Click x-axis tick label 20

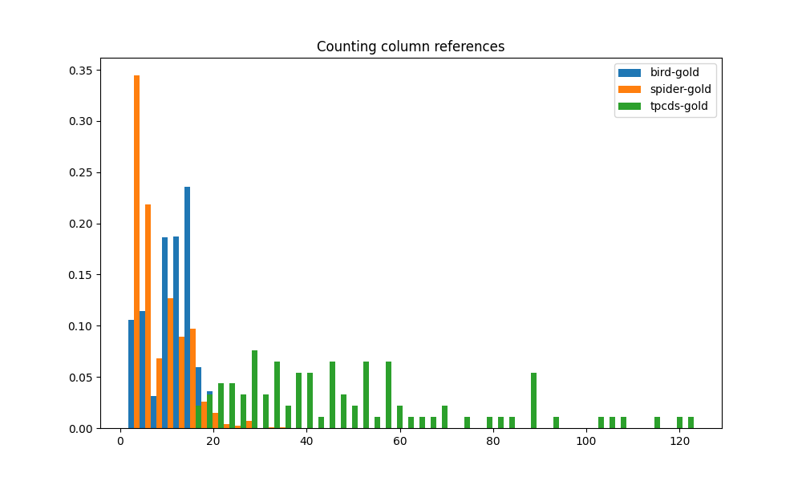point(213,441)
